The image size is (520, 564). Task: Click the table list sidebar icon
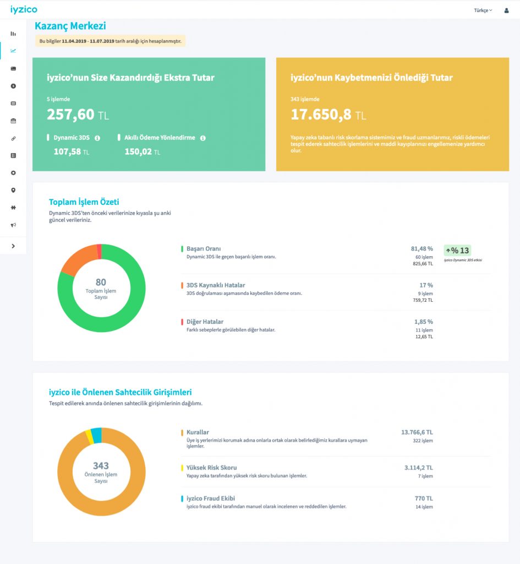(x=13, y=155)
